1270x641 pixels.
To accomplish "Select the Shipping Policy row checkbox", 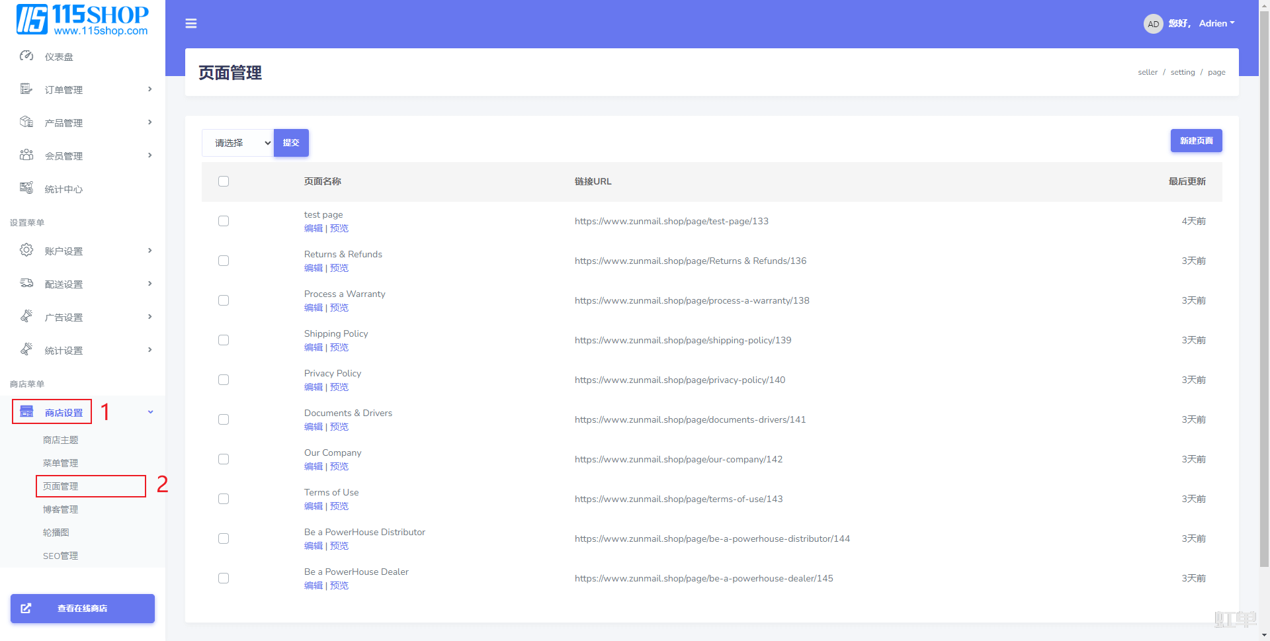I will coord(224,340).
